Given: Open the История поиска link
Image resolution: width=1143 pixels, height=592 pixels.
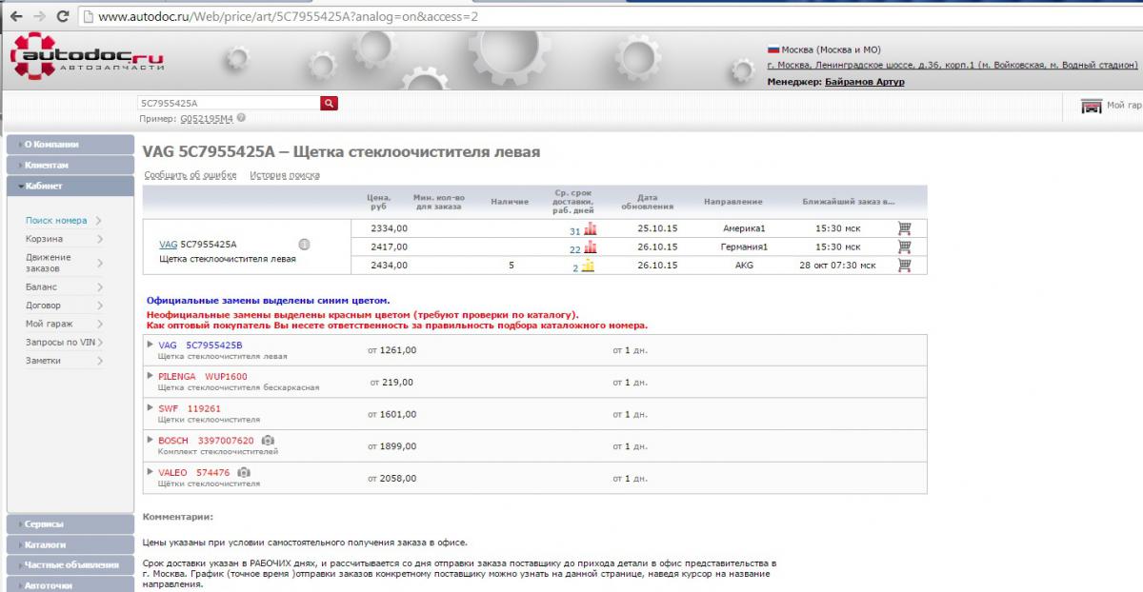Looking at the screenshot, I should pos(285,175).
